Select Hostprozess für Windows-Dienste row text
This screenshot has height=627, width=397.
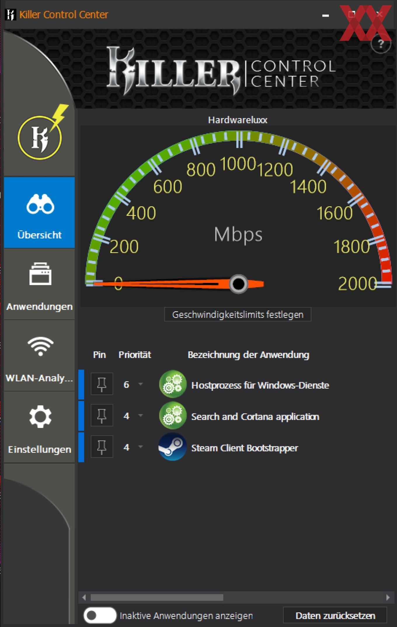pos(260,385)
